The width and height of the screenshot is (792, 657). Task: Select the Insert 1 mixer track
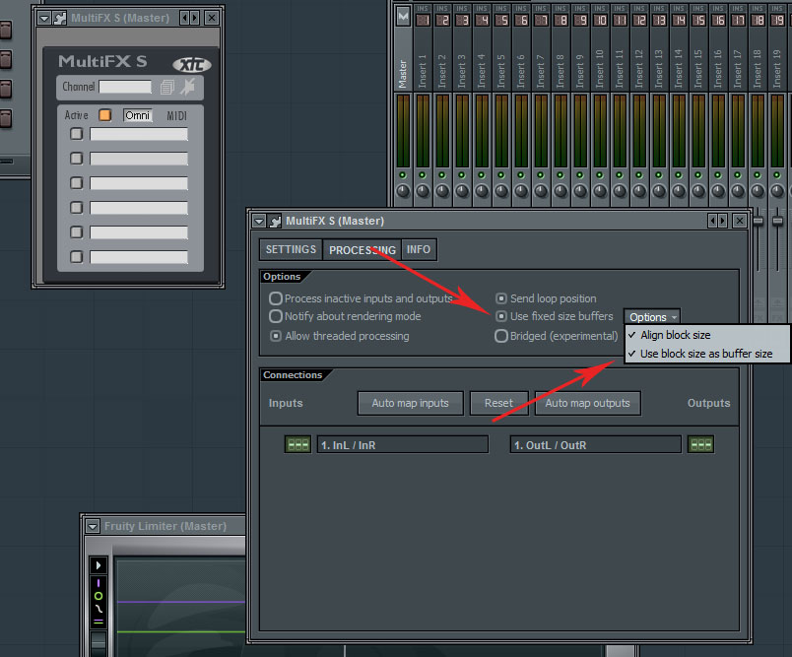(423, 71)
